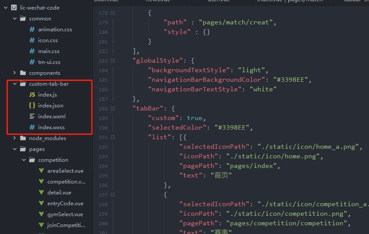Fold tabBar block at line 188
This screenshot has height=234, width=369.
113,109
